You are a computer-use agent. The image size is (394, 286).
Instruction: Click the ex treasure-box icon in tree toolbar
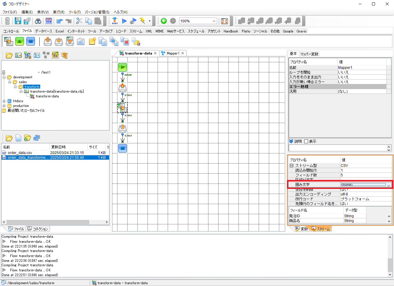(55, 55)
